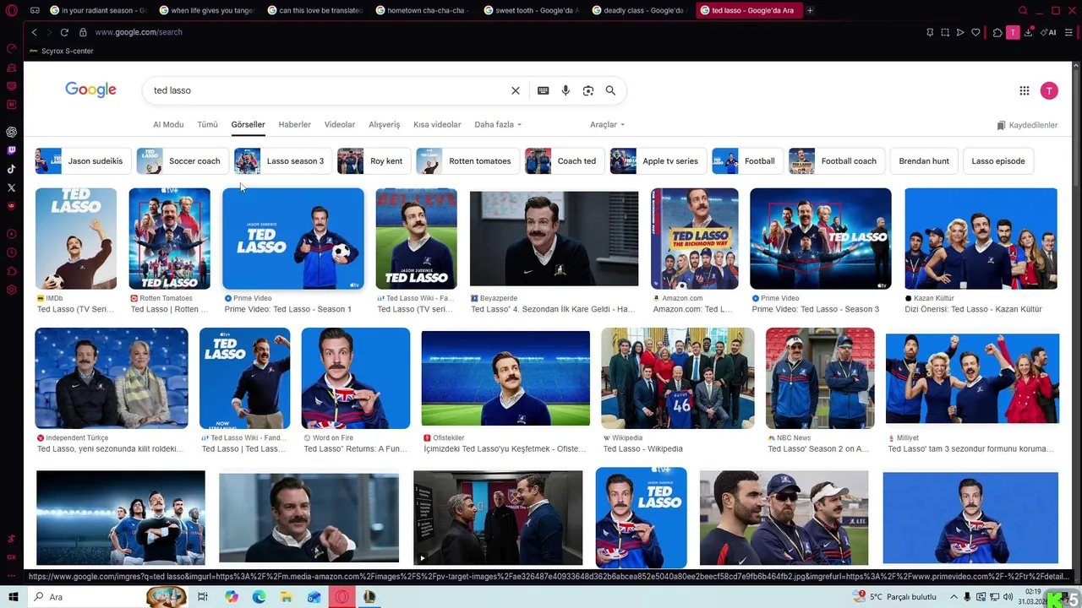Open Windows Start menu button
The image size is (1082, 608).
(x=13, y=597)
